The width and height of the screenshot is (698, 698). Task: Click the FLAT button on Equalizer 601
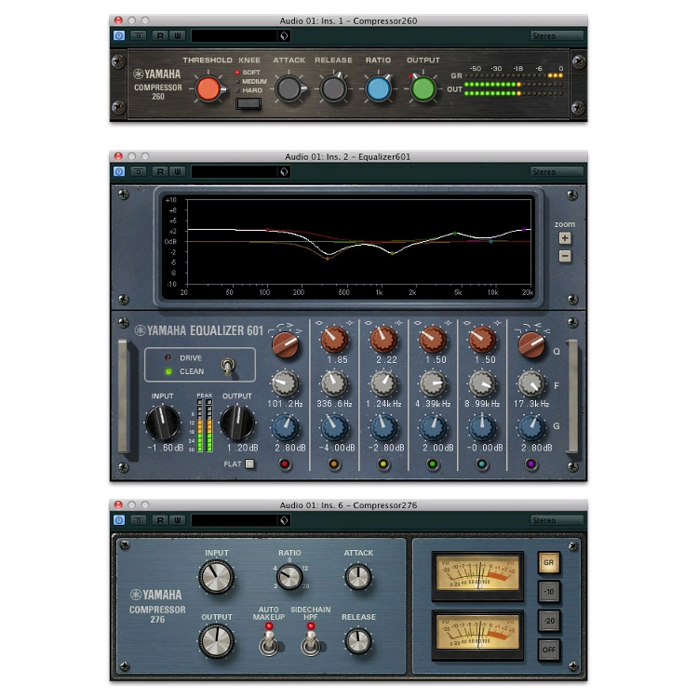pos(250,463)
